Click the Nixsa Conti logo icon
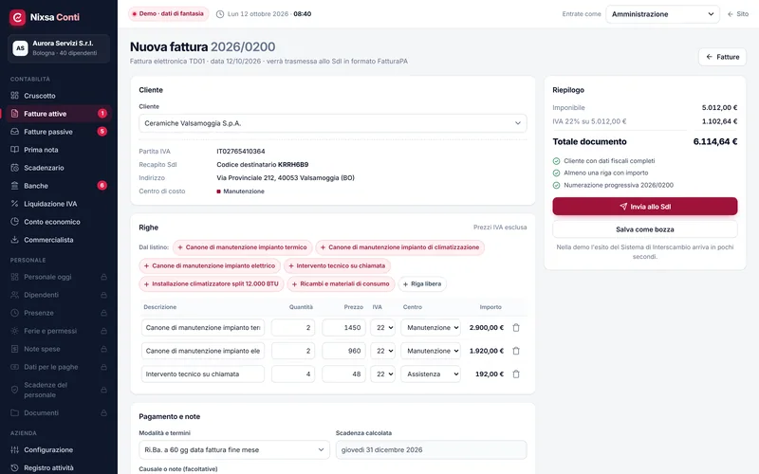759x474 pixels. point(17,17)
